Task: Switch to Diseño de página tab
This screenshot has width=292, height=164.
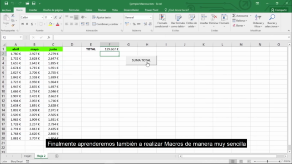Action: pos(53,10)
